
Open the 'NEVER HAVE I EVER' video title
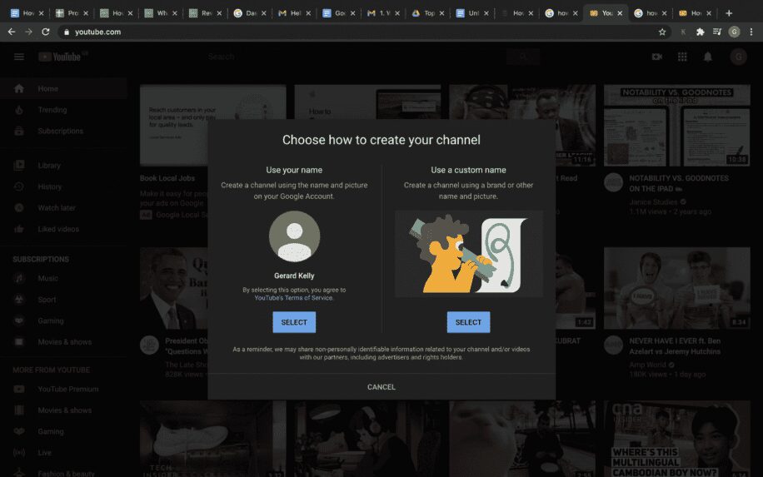click(675, 346)
